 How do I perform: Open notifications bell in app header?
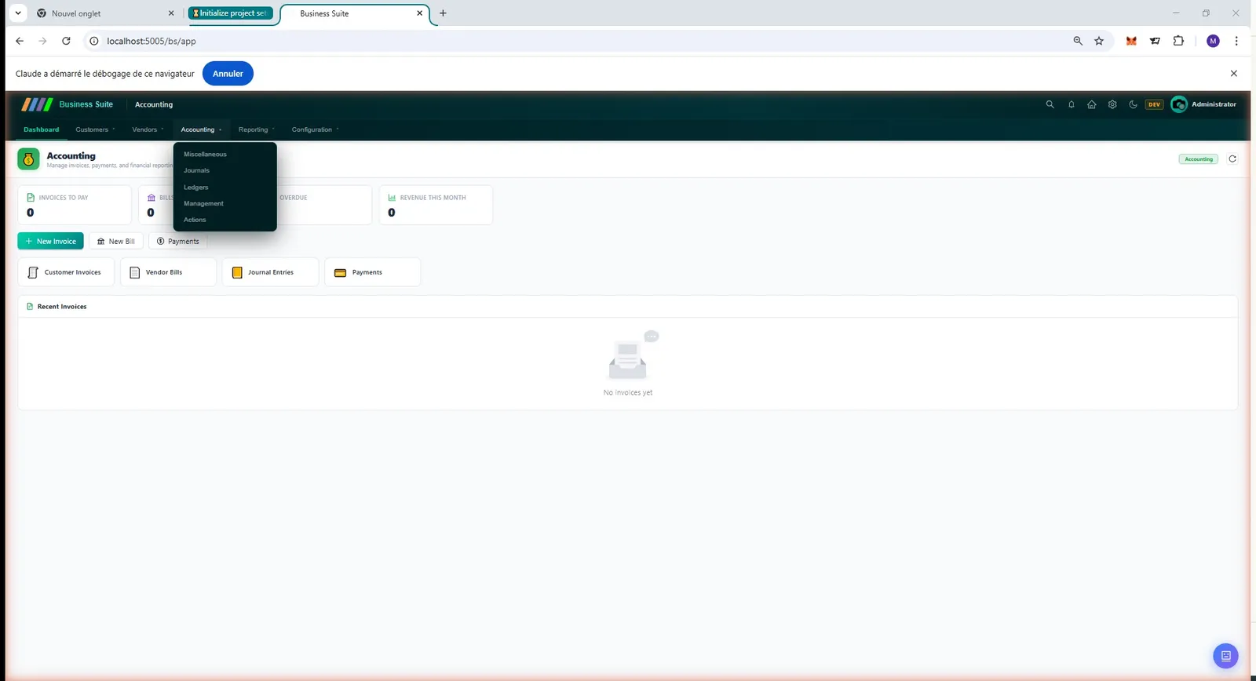1071,104
